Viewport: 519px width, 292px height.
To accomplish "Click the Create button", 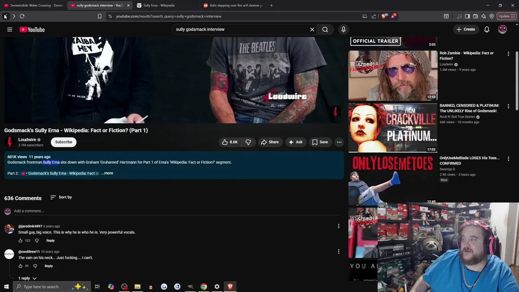I will tap(465, 29).
